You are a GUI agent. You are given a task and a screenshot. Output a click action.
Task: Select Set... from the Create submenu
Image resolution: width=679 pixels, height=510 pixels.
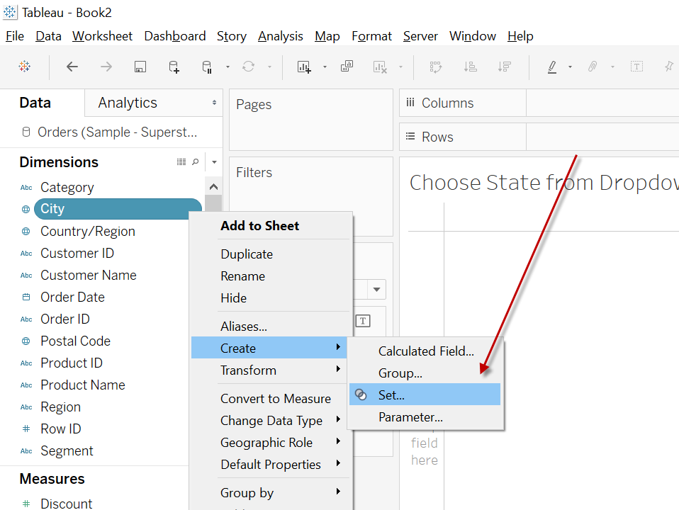tap(425, 395)
